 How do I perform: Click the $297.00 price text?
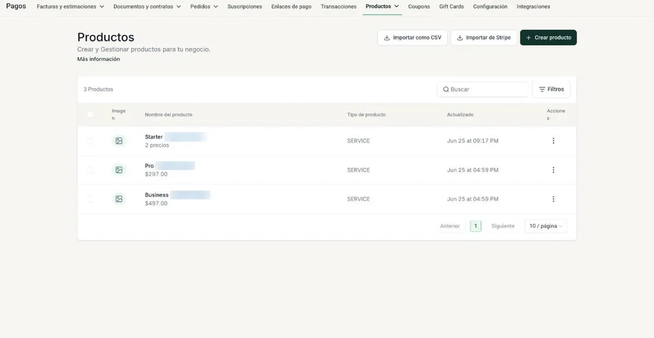coord(156,174)
